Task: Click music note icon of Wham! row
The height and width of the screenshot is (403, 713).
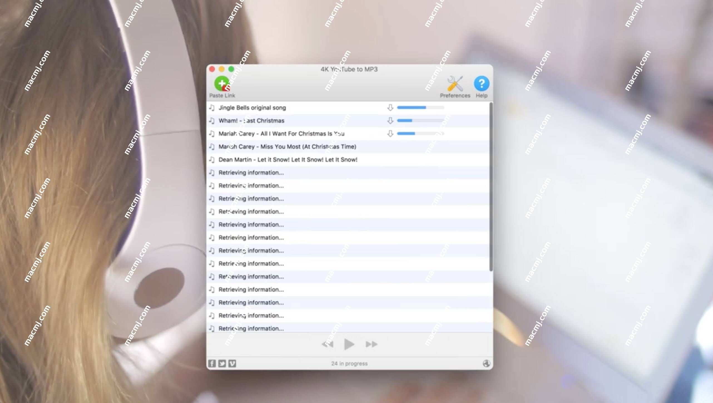Action: click(212, 121)
